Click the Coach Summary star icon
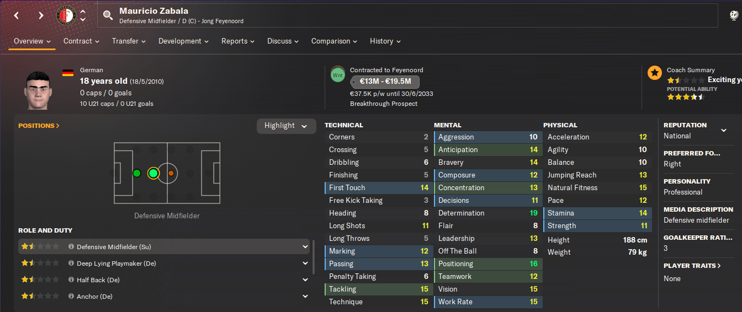Viewport: 742px width, 312px height. [x=655, y=72]
